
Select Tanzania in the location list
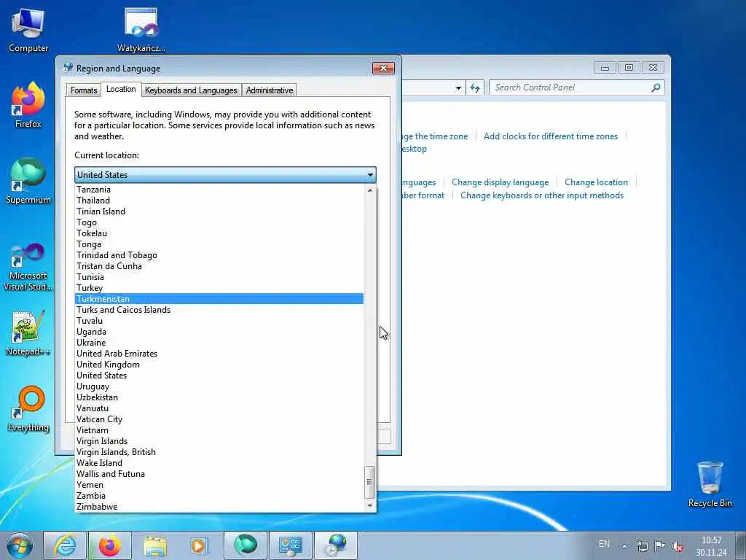pos(219,190)
